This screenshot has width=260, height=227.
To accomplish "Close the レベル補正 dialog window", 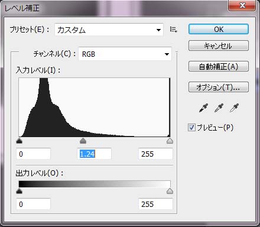I will (x=242, y=5).
